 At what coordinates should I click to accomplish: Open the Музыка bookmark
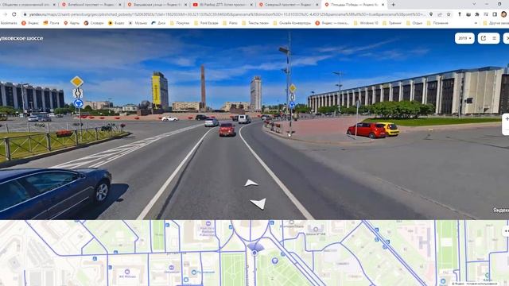(x=138, y=23)
